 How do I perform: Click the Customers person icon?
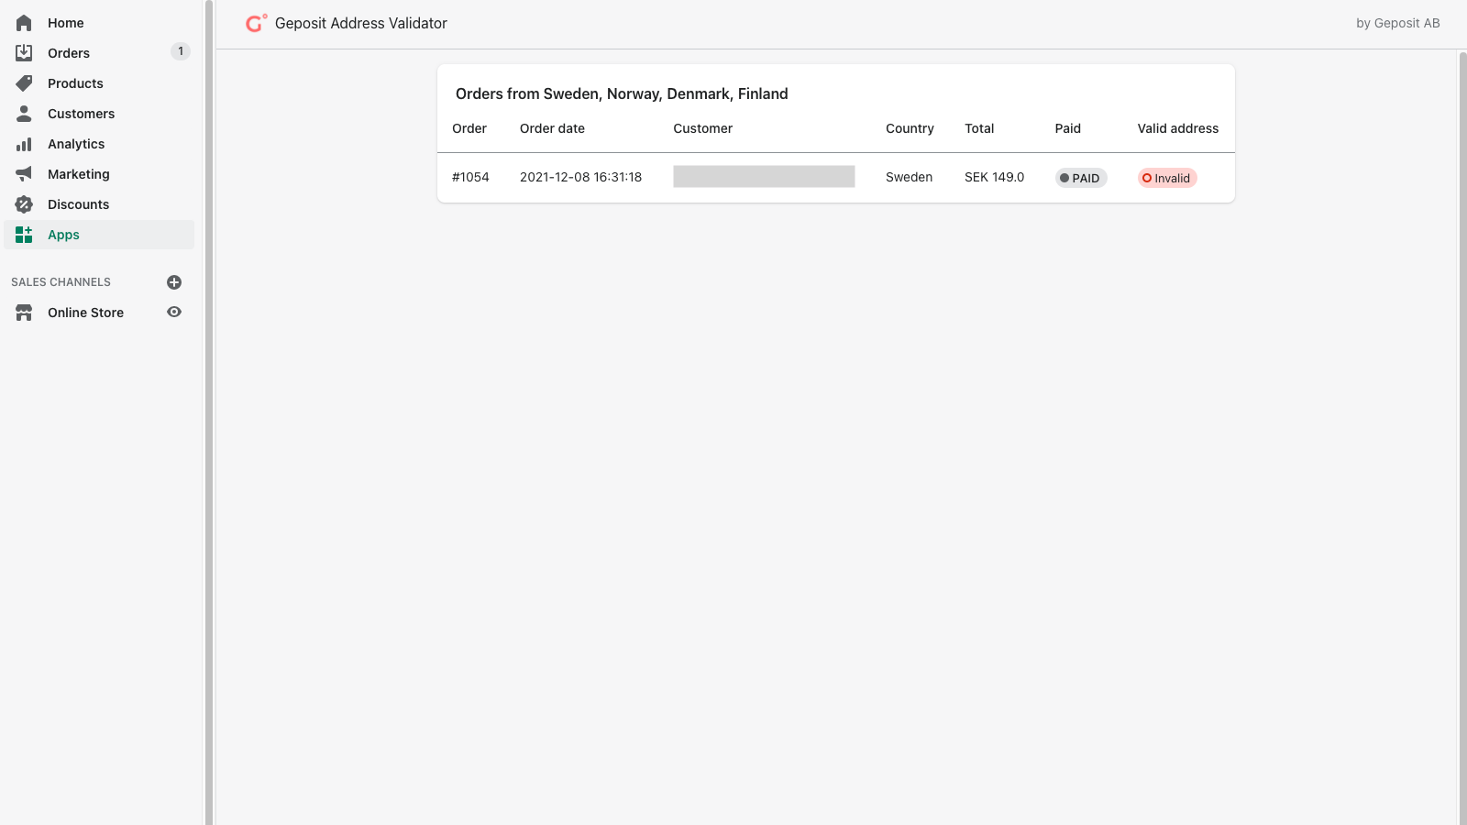coord(24,114)
